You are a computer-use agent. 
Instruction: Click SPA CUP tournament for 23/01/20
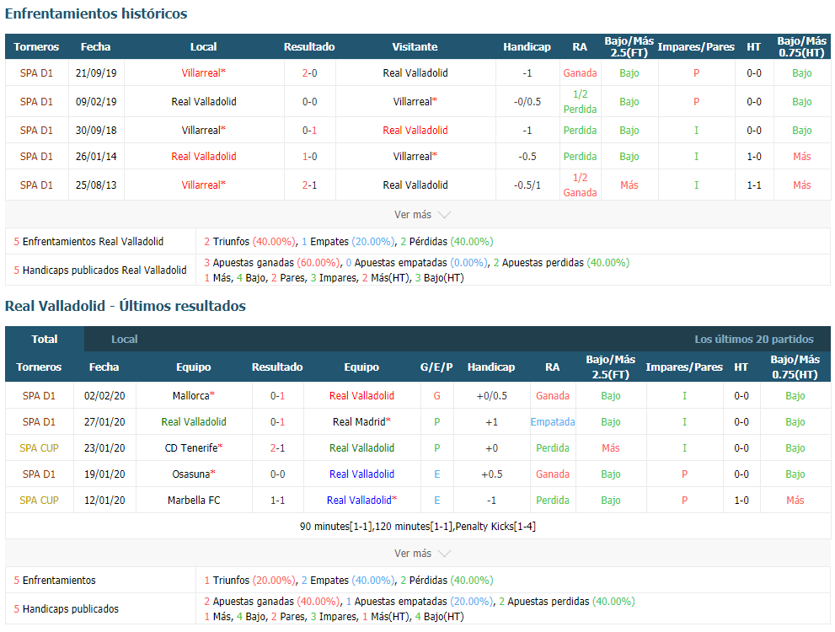coord(39,447)
